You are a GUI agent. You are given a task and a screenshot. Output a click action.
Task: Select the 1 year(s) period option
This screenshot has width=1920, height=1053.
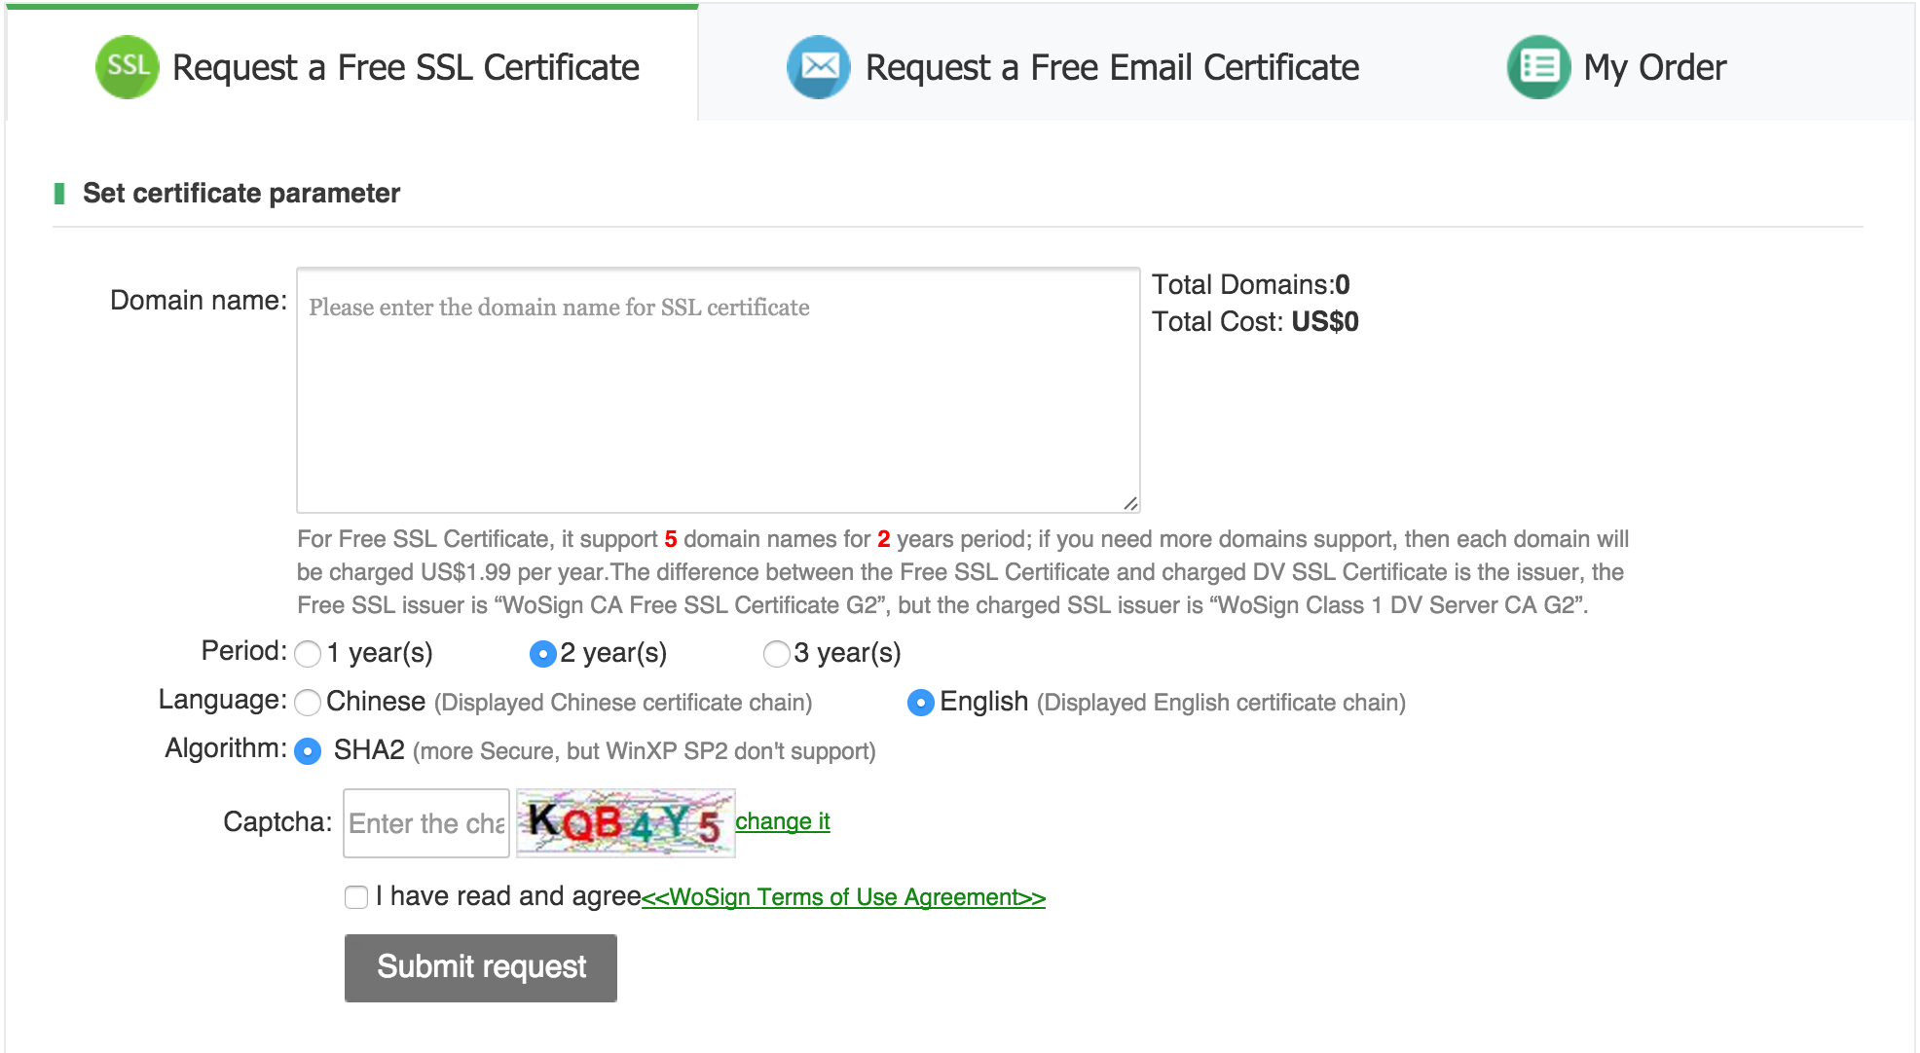point(308,654)
